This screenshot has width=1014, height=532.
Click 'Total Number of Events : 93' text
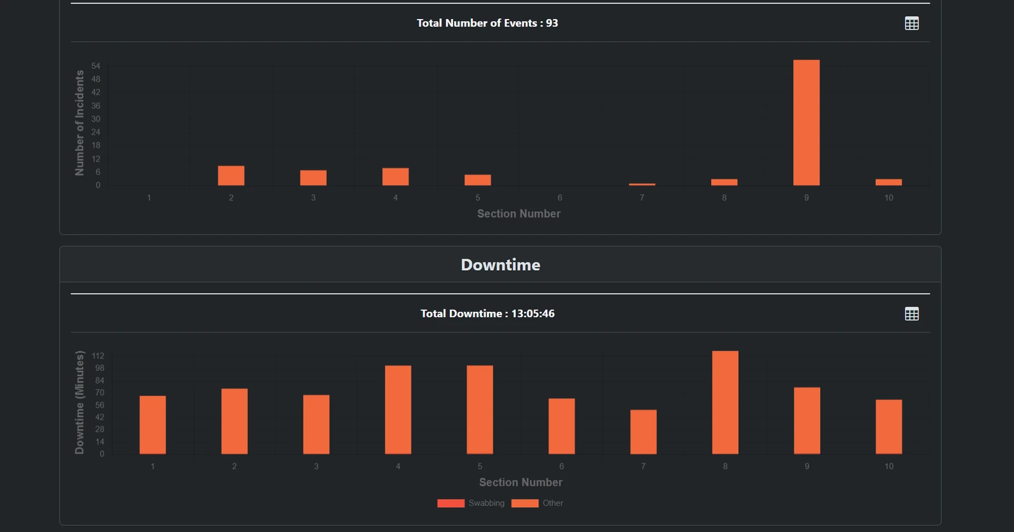[x=487, y=23]
